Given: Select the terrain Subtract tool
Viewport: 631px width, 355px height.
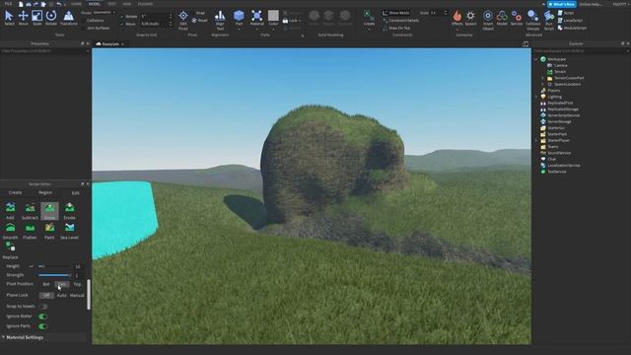Looking at the screenshot, I should pos(30,211).
